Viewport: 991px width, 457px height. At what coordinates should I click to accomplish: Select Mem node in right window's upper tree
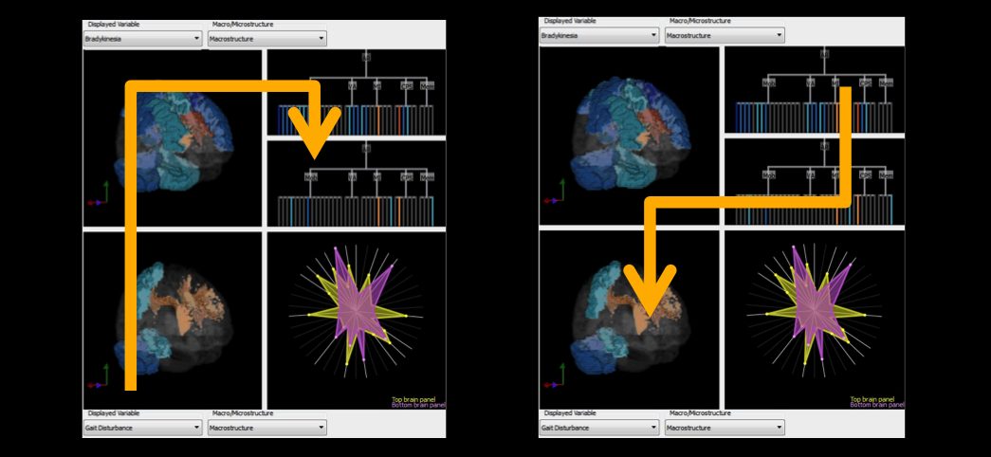(886, 82)
